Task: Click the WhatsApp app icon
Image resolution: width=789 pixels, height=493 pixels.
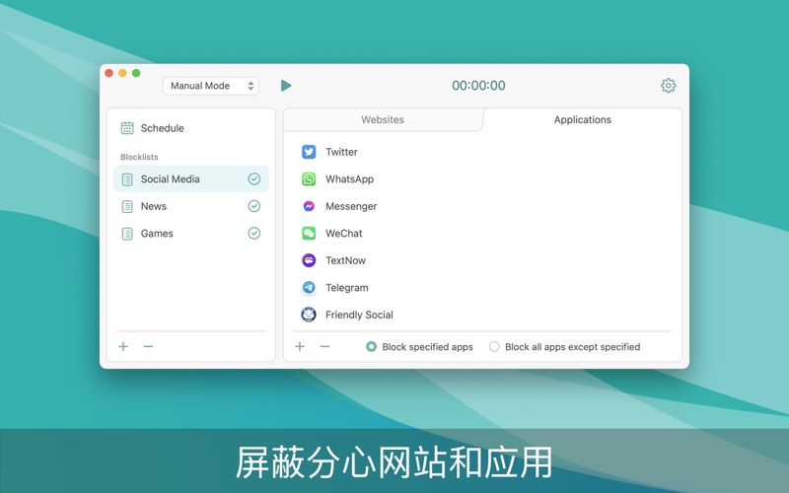Action: [x=309, y=179]
